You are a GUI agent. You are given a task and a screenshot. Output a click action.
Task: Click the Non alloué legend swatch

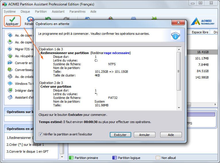click(x=158, y=158)
